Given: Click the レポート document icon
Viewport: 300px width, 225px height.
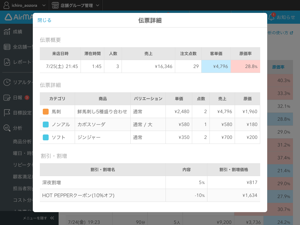Looking at the screenshot, I should (7, 62).
